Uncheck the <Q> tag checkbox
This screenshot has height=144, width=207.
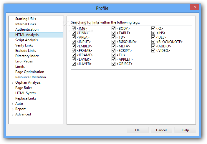click(x=153, y=28)
